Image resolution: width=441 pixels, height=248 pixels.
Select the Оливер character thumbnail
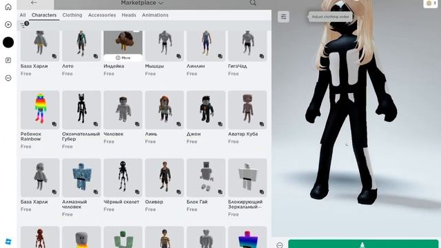click(165, 178)
